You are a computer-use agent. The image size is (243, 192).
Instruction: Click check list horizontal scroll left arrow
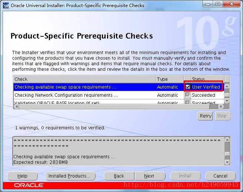(x=16, y=106)
